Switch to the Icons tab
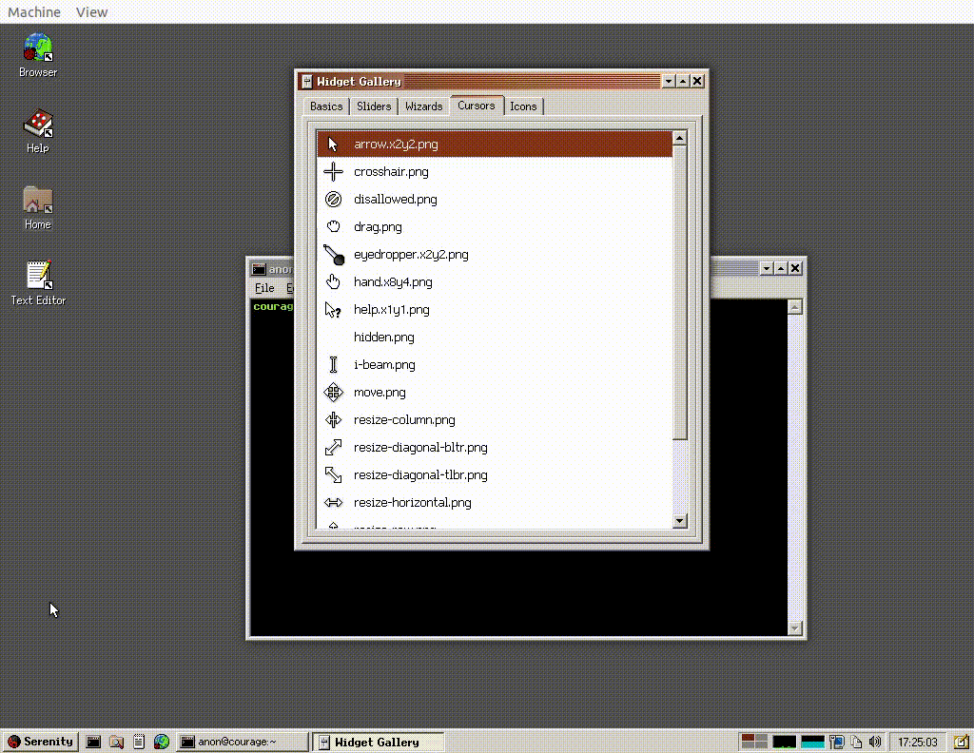Image resolution: width=974 pixels, height=753 pixels. pyautogui.click(x=523, y=106)
